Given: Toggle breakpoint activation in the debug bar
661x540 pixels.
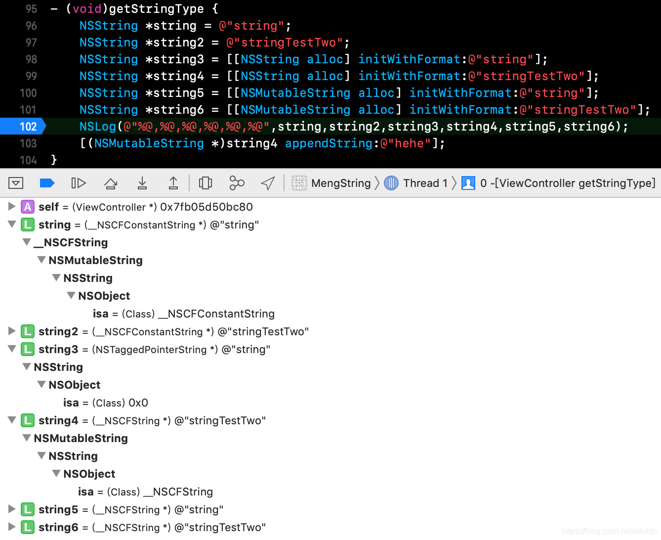Looking at the screenshot, I should pos(47,183).
